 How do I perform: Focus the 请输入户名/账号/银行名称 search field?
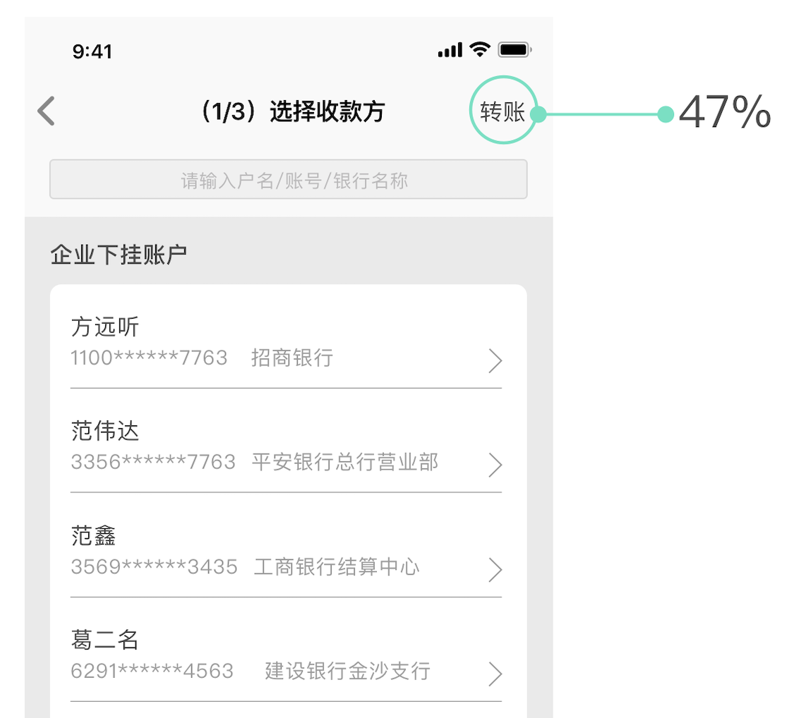tap(288, 180)
